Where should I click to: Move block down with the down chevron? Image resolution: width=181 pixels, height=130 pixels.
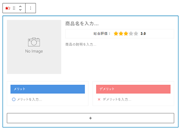click(20, 10)
